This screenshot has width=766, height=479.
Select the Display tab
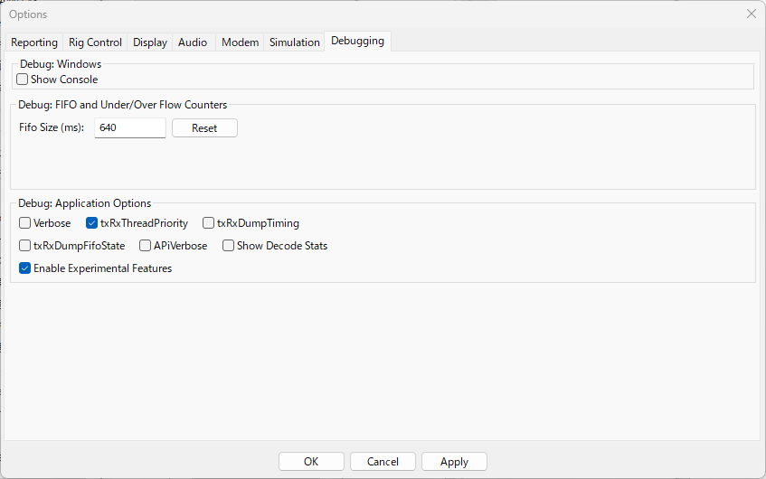pos(150,42)
